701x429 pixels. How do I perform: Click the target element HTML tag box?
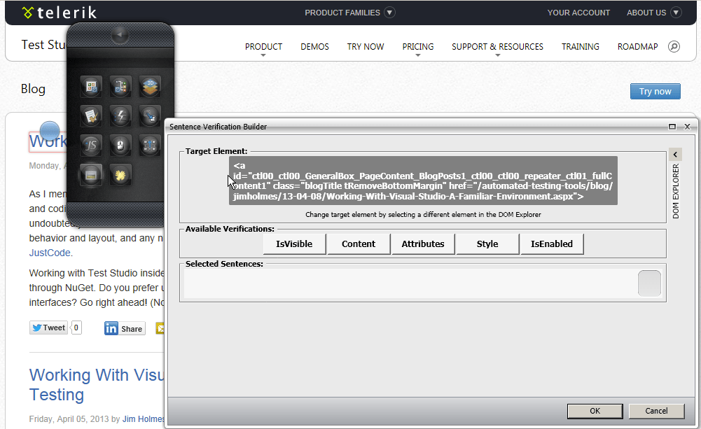423,181
